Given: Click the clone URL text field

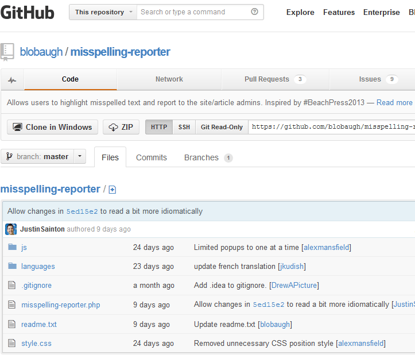Looking at the screenshot, I should pos(332,127).
